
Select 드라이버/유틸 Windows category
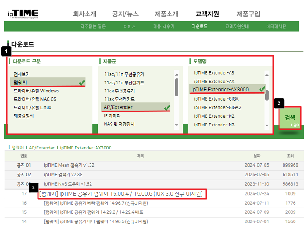point(36,91)
